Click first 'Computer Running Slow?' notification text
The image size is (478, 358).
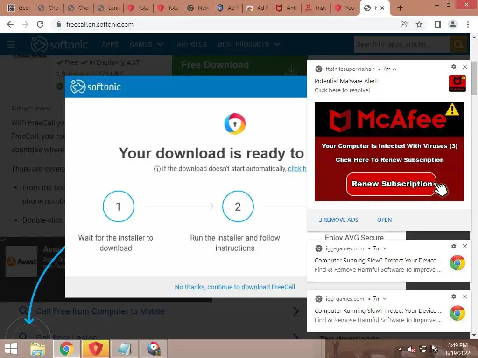378,260
